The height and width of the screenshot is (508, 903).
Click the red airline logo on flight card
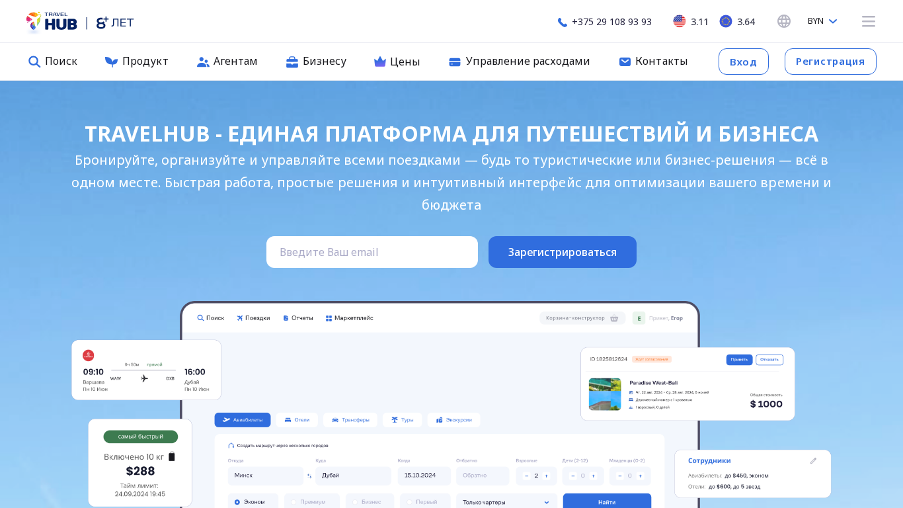[89, 356]
